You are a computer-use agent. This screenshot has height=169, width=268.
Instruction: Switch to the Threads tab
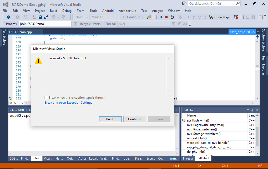pos(188,158)
